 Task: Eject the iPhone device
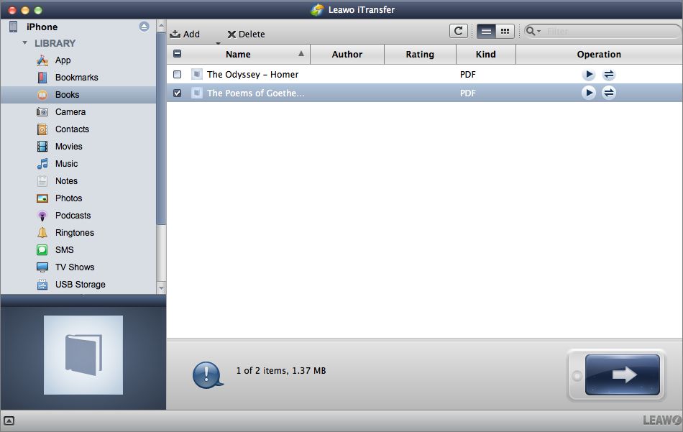pos(144,27)
